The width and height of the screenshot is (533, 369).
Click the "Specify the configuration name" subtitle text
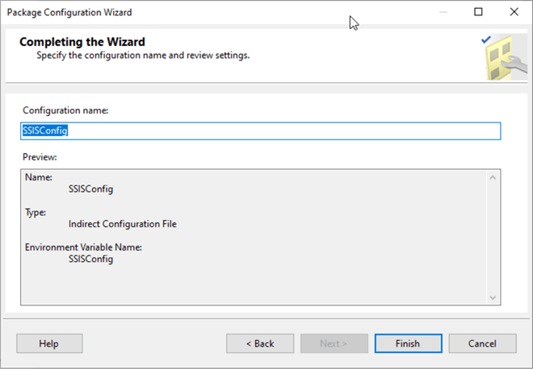(x=143, y=56)
